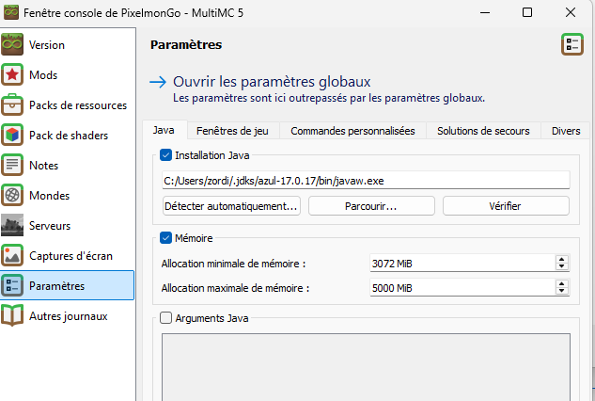Open Captures d'écran icon
595x401 pixels.
pos(13,256)
